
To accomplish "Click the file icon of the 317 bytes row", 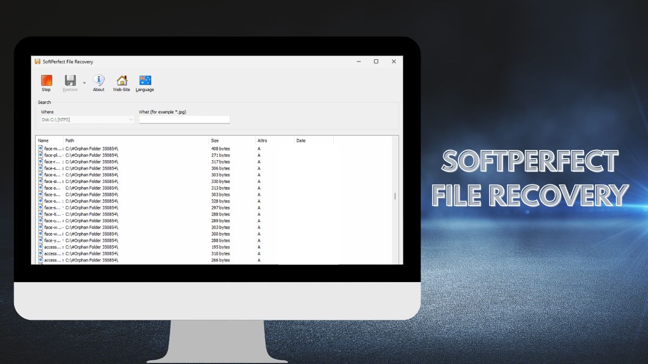I will coord(40,161).
